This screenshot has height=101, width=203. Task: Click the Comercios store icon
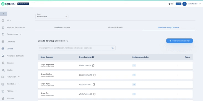(3, 42)
